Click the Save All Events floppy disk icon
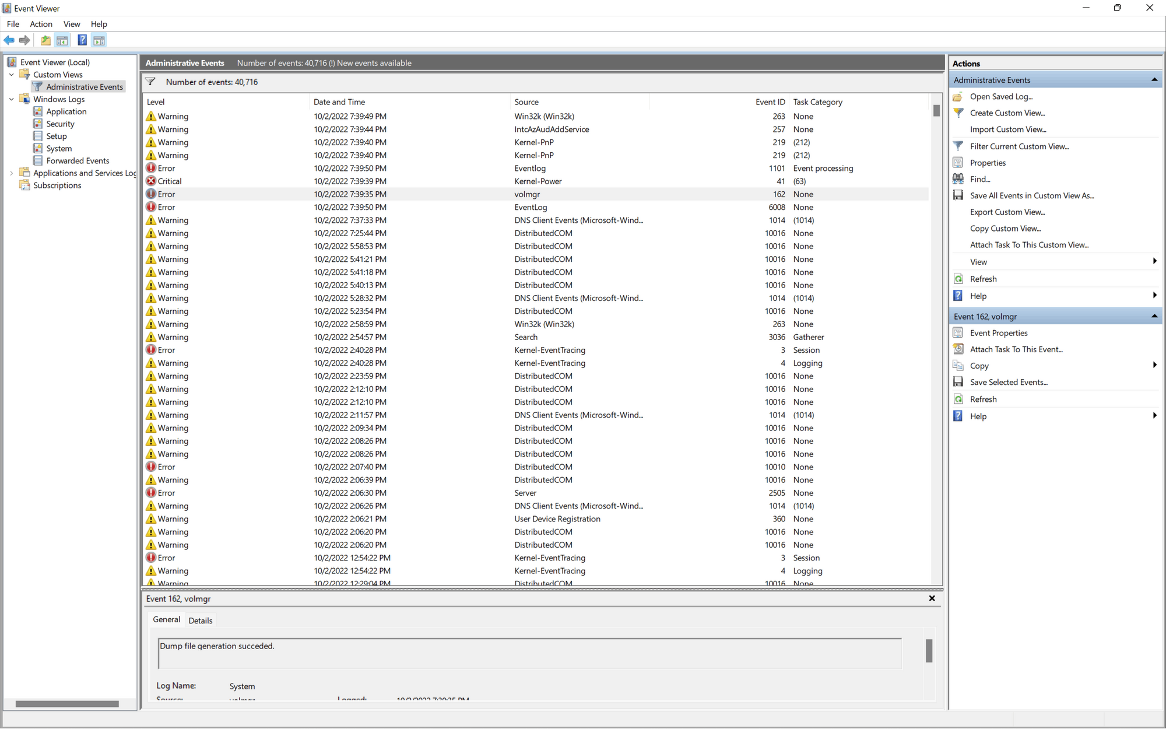Screen dimensions: 1166x729 [958, 195]
